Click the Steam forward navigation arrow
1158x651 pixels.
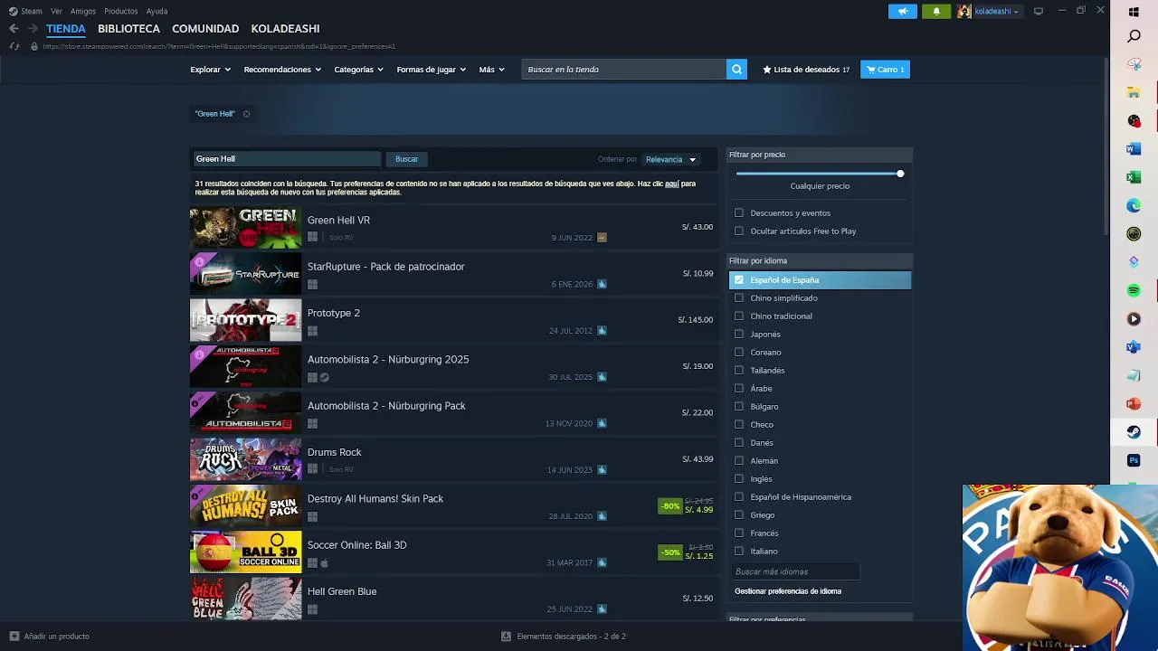point(33,28)
